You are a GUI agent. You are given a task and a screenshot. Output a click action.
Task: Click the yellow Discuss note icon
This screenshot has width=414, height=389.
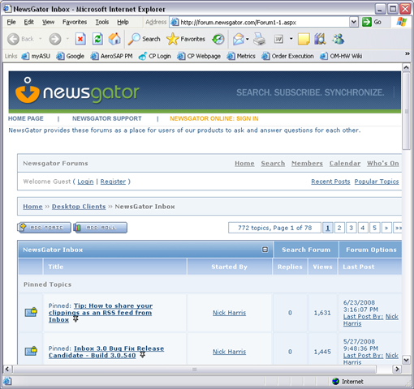coord(304,39)
